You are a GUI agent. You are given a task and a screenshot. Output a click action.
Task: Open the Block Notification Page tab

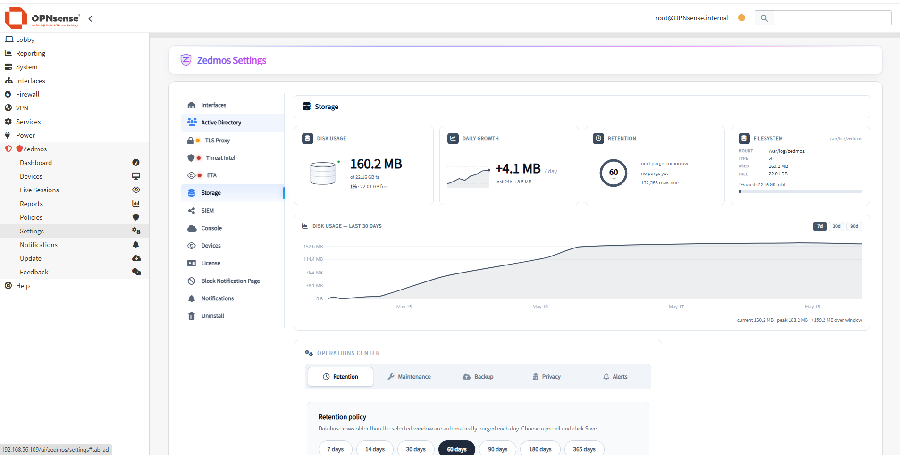232,281
